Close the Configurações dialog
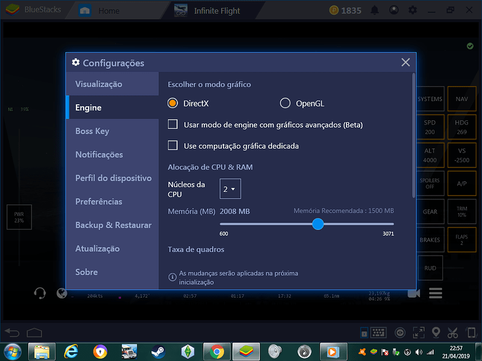Image resolution: width=482 pixels, height=361 pixels. coord(405,63)
